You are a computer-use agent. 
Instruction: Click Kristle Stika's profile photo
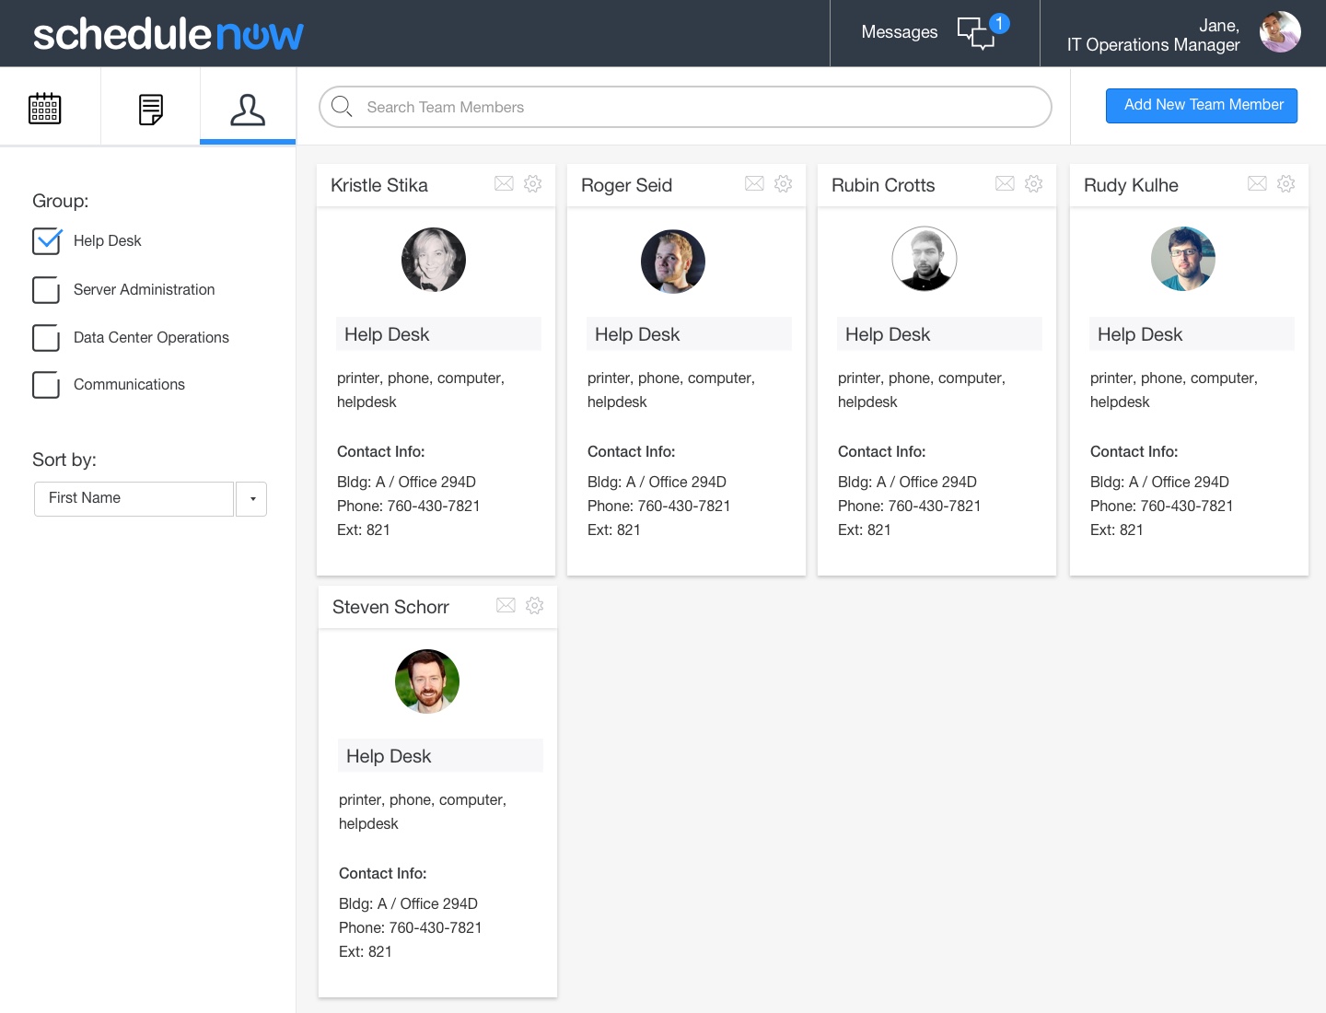pyautogui.click(x=434, y=260)
